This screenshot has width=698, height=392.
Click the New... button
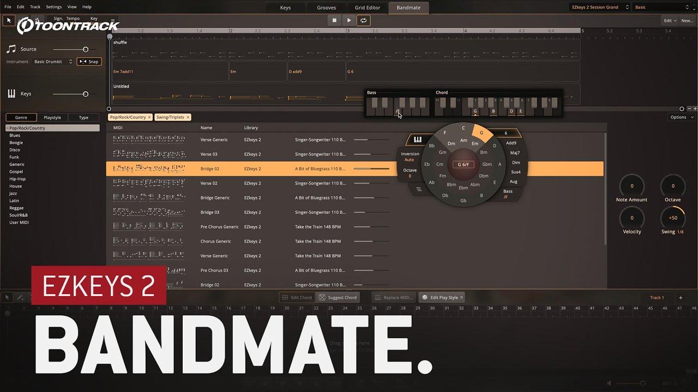686,20
